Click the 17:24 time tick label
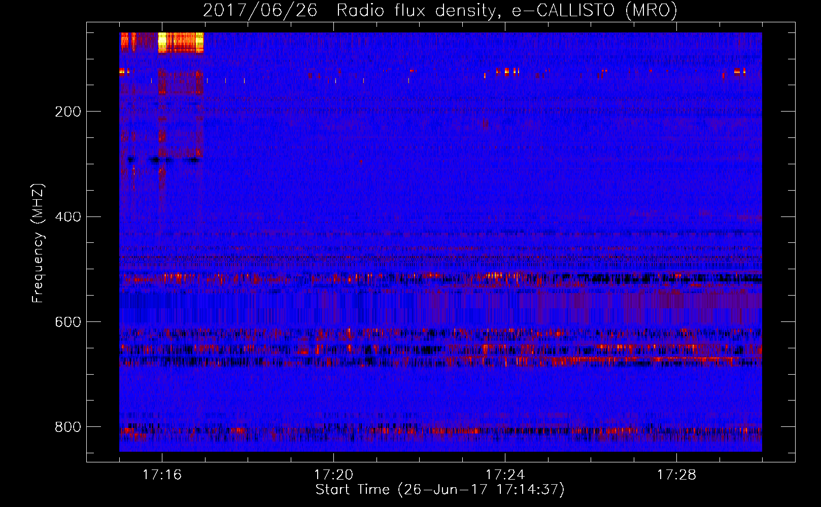821x507 pixels. point(505,475)
